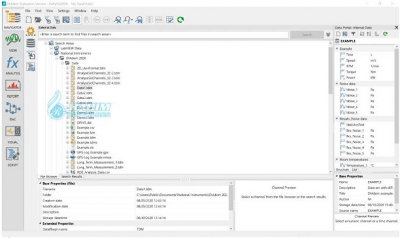
Task: Click the database stack icon in the side strip
Action: click(x=30, y=43)
